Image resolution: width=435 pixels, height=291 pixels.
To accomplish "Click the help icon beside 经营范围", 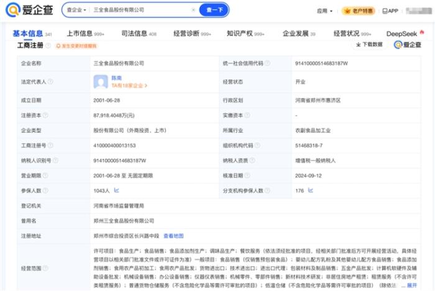I will (45, 268).
